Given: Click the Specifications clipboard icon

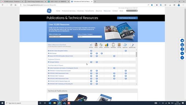Looking at the screenshot, I should 113,45.
